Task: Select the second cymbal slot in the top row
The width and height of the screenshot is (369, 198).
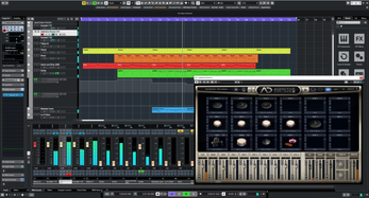Action: click(241, 105)
